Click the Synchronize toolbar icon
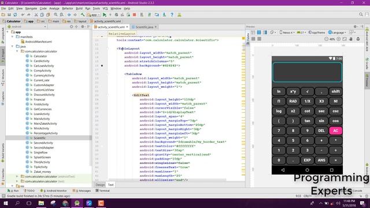370x208 pixels. click(15, 14)
